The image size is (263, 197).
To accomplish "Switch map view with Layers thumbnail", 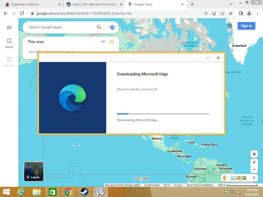I will [x=34, y=171].
